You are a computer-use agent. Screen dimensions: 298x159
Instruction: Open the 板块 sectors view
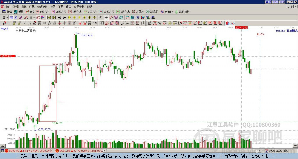pyautogui.click(x=19, y=12)
